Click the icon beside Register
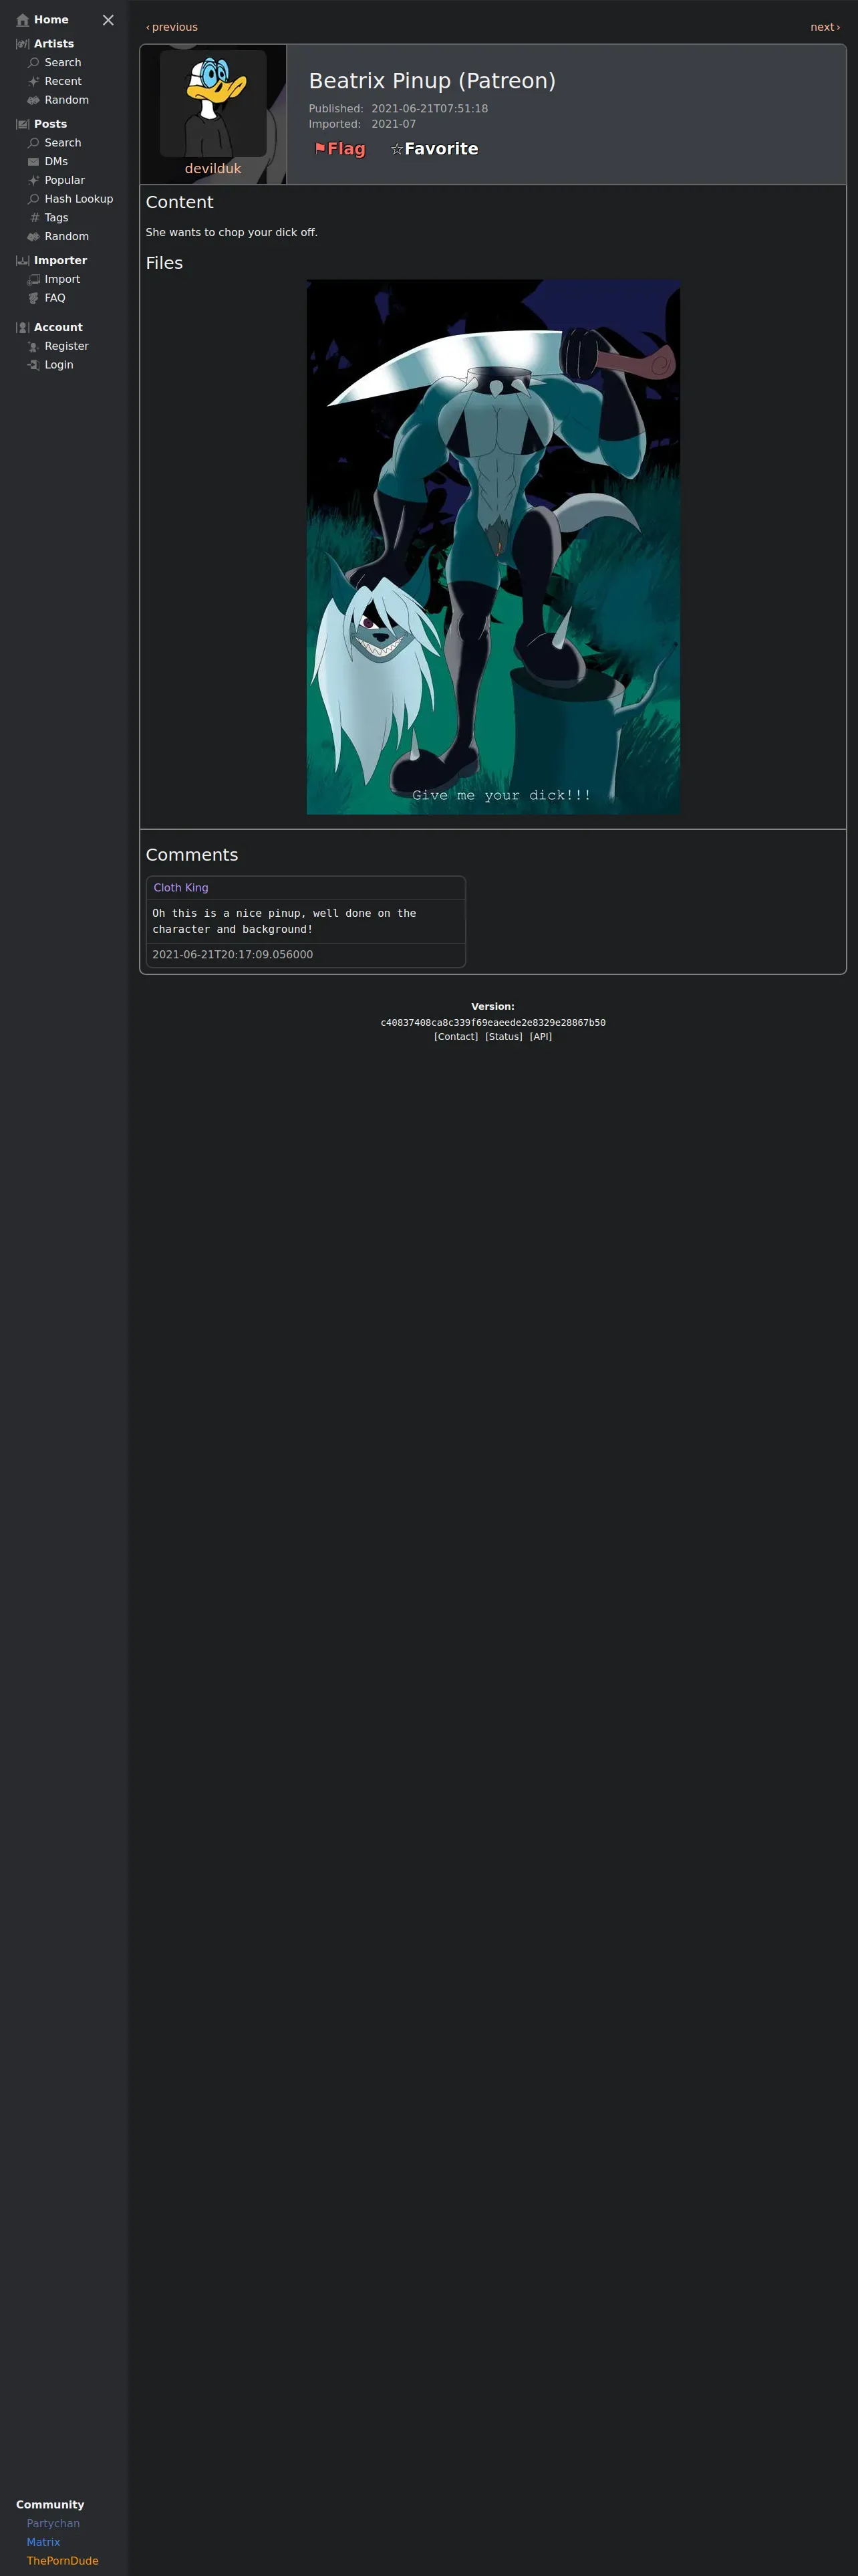858x2576 pixels. [33, 347]
